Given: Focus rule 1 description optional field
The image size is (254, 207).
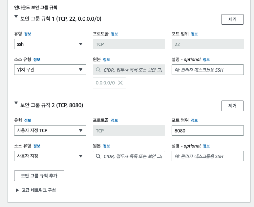Looking at the screenshot, I should tap(208, 70).
